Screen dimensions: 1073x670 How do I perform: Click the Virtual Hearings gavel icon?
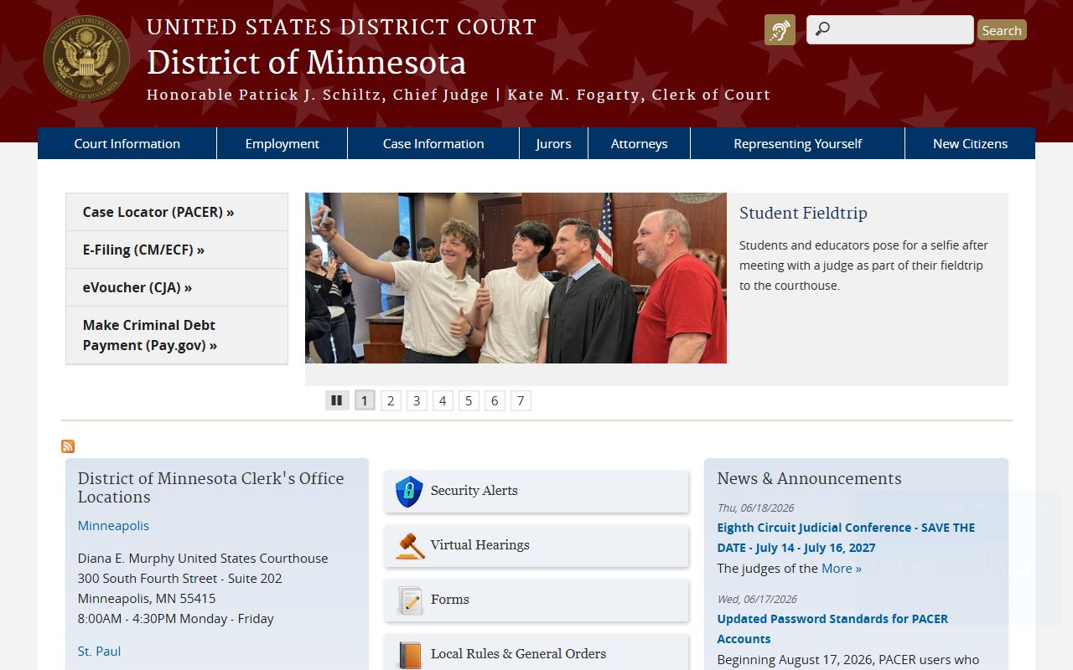pyautogui.click(x=410, y=546)
